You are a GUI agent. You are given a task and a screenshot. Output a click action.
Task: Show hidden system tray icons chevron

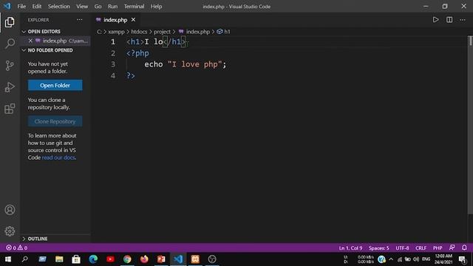click(x=391, y=259)
